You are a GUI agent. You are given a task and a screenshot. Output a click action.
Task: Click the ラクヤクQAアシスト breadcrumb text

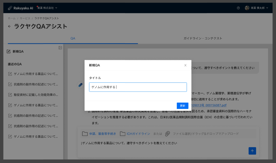click(47, 18)
